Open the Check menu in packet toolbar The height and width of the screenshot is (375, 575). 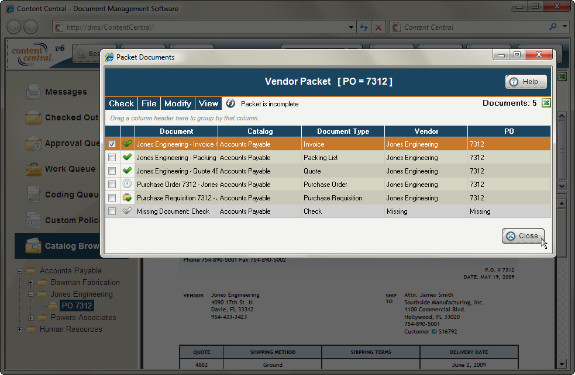[122, 103]
